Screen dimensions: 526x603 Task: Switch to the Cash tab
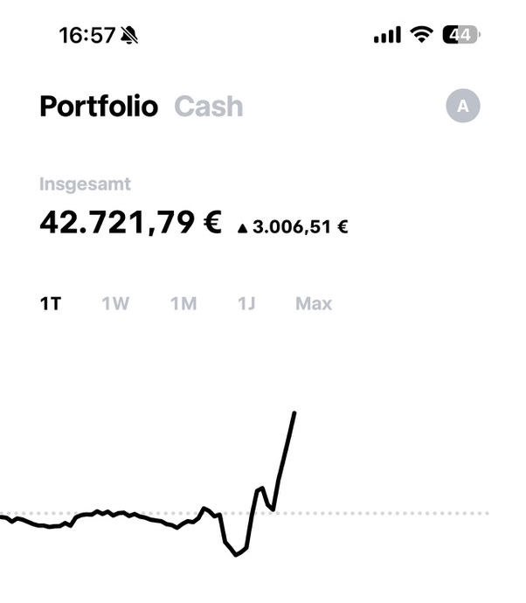(209, 107)
